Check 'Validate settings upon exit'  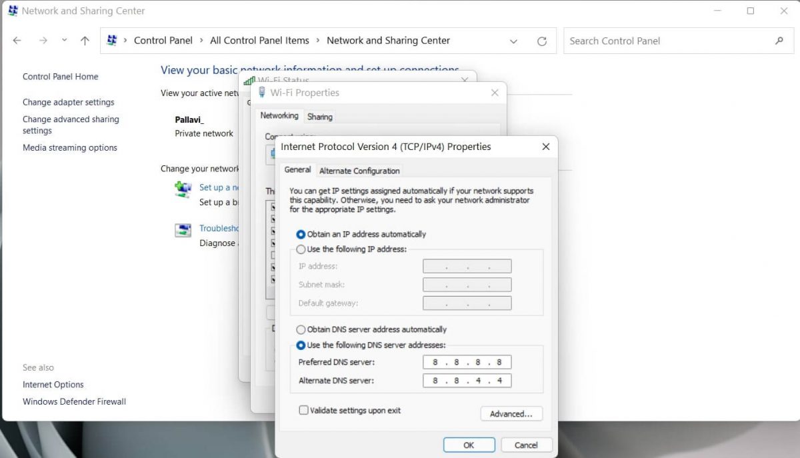(x=304, y=411)
